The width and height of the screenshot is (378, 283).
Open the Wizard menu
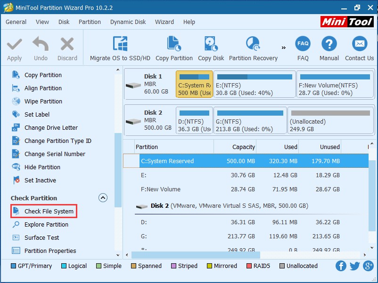point(164,22)
